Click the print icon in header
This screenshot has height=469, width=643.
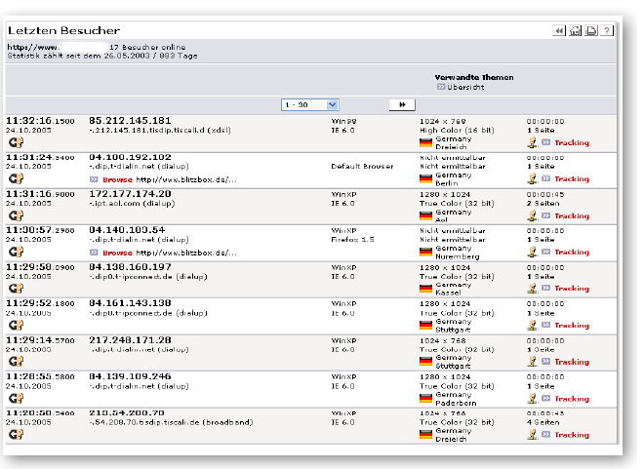[x=591, y=30]
